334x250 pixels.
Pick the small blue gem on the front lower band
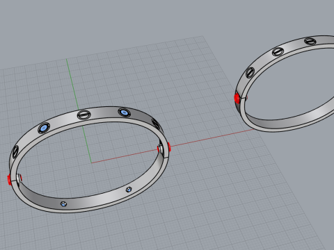click(63, 204)
